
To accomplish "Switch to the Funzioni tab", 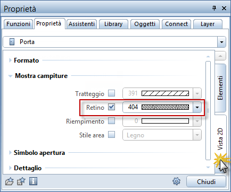I will tap(18, 24).
